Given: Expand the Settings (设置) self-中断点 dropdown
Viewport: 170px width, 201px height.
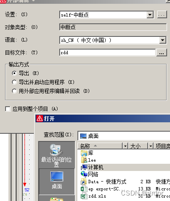Looking at the screenshot, I should [x=150, y=15].
